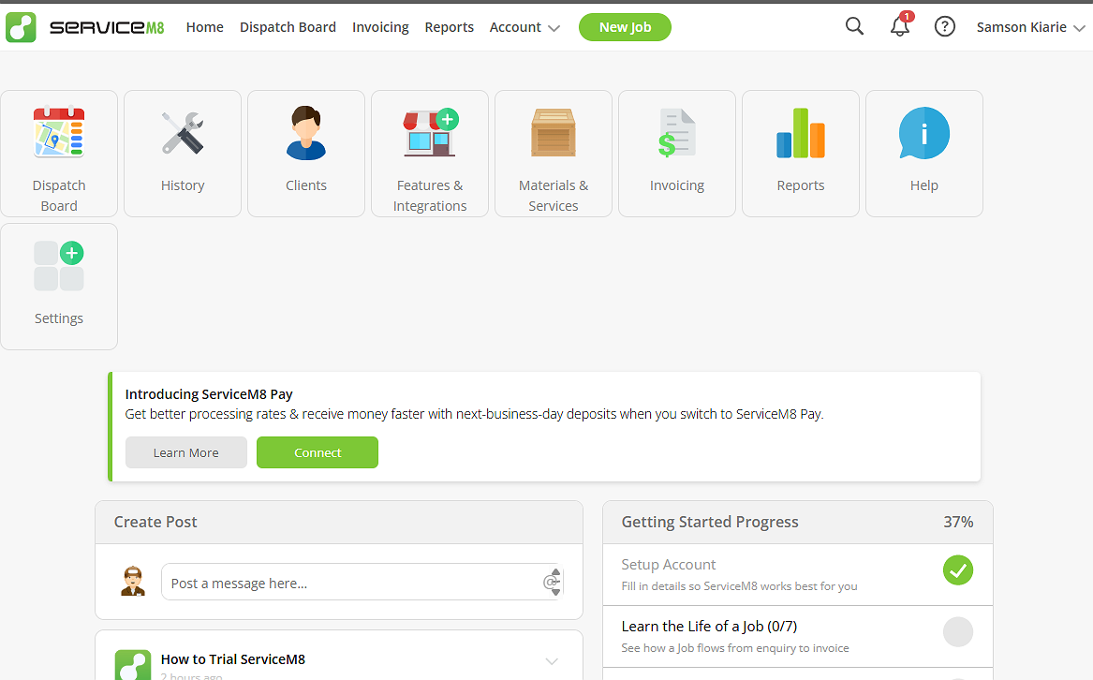Image resolution: width=1093 pixels, height=680 pixels.
Task: Open the Dispatch Board tile
Action: [x=59, y=154]
